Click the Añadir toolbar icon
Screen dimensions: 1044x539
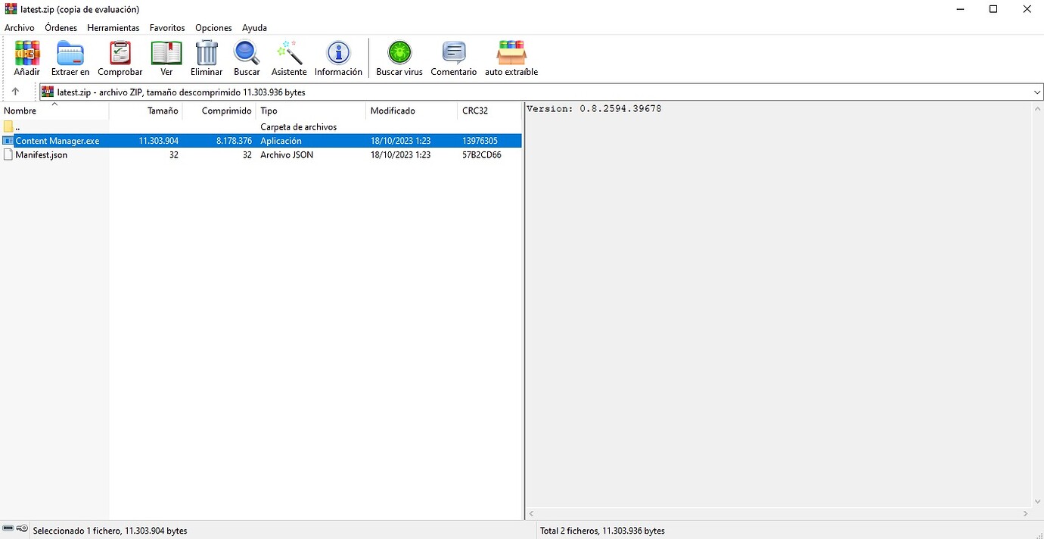26,58
